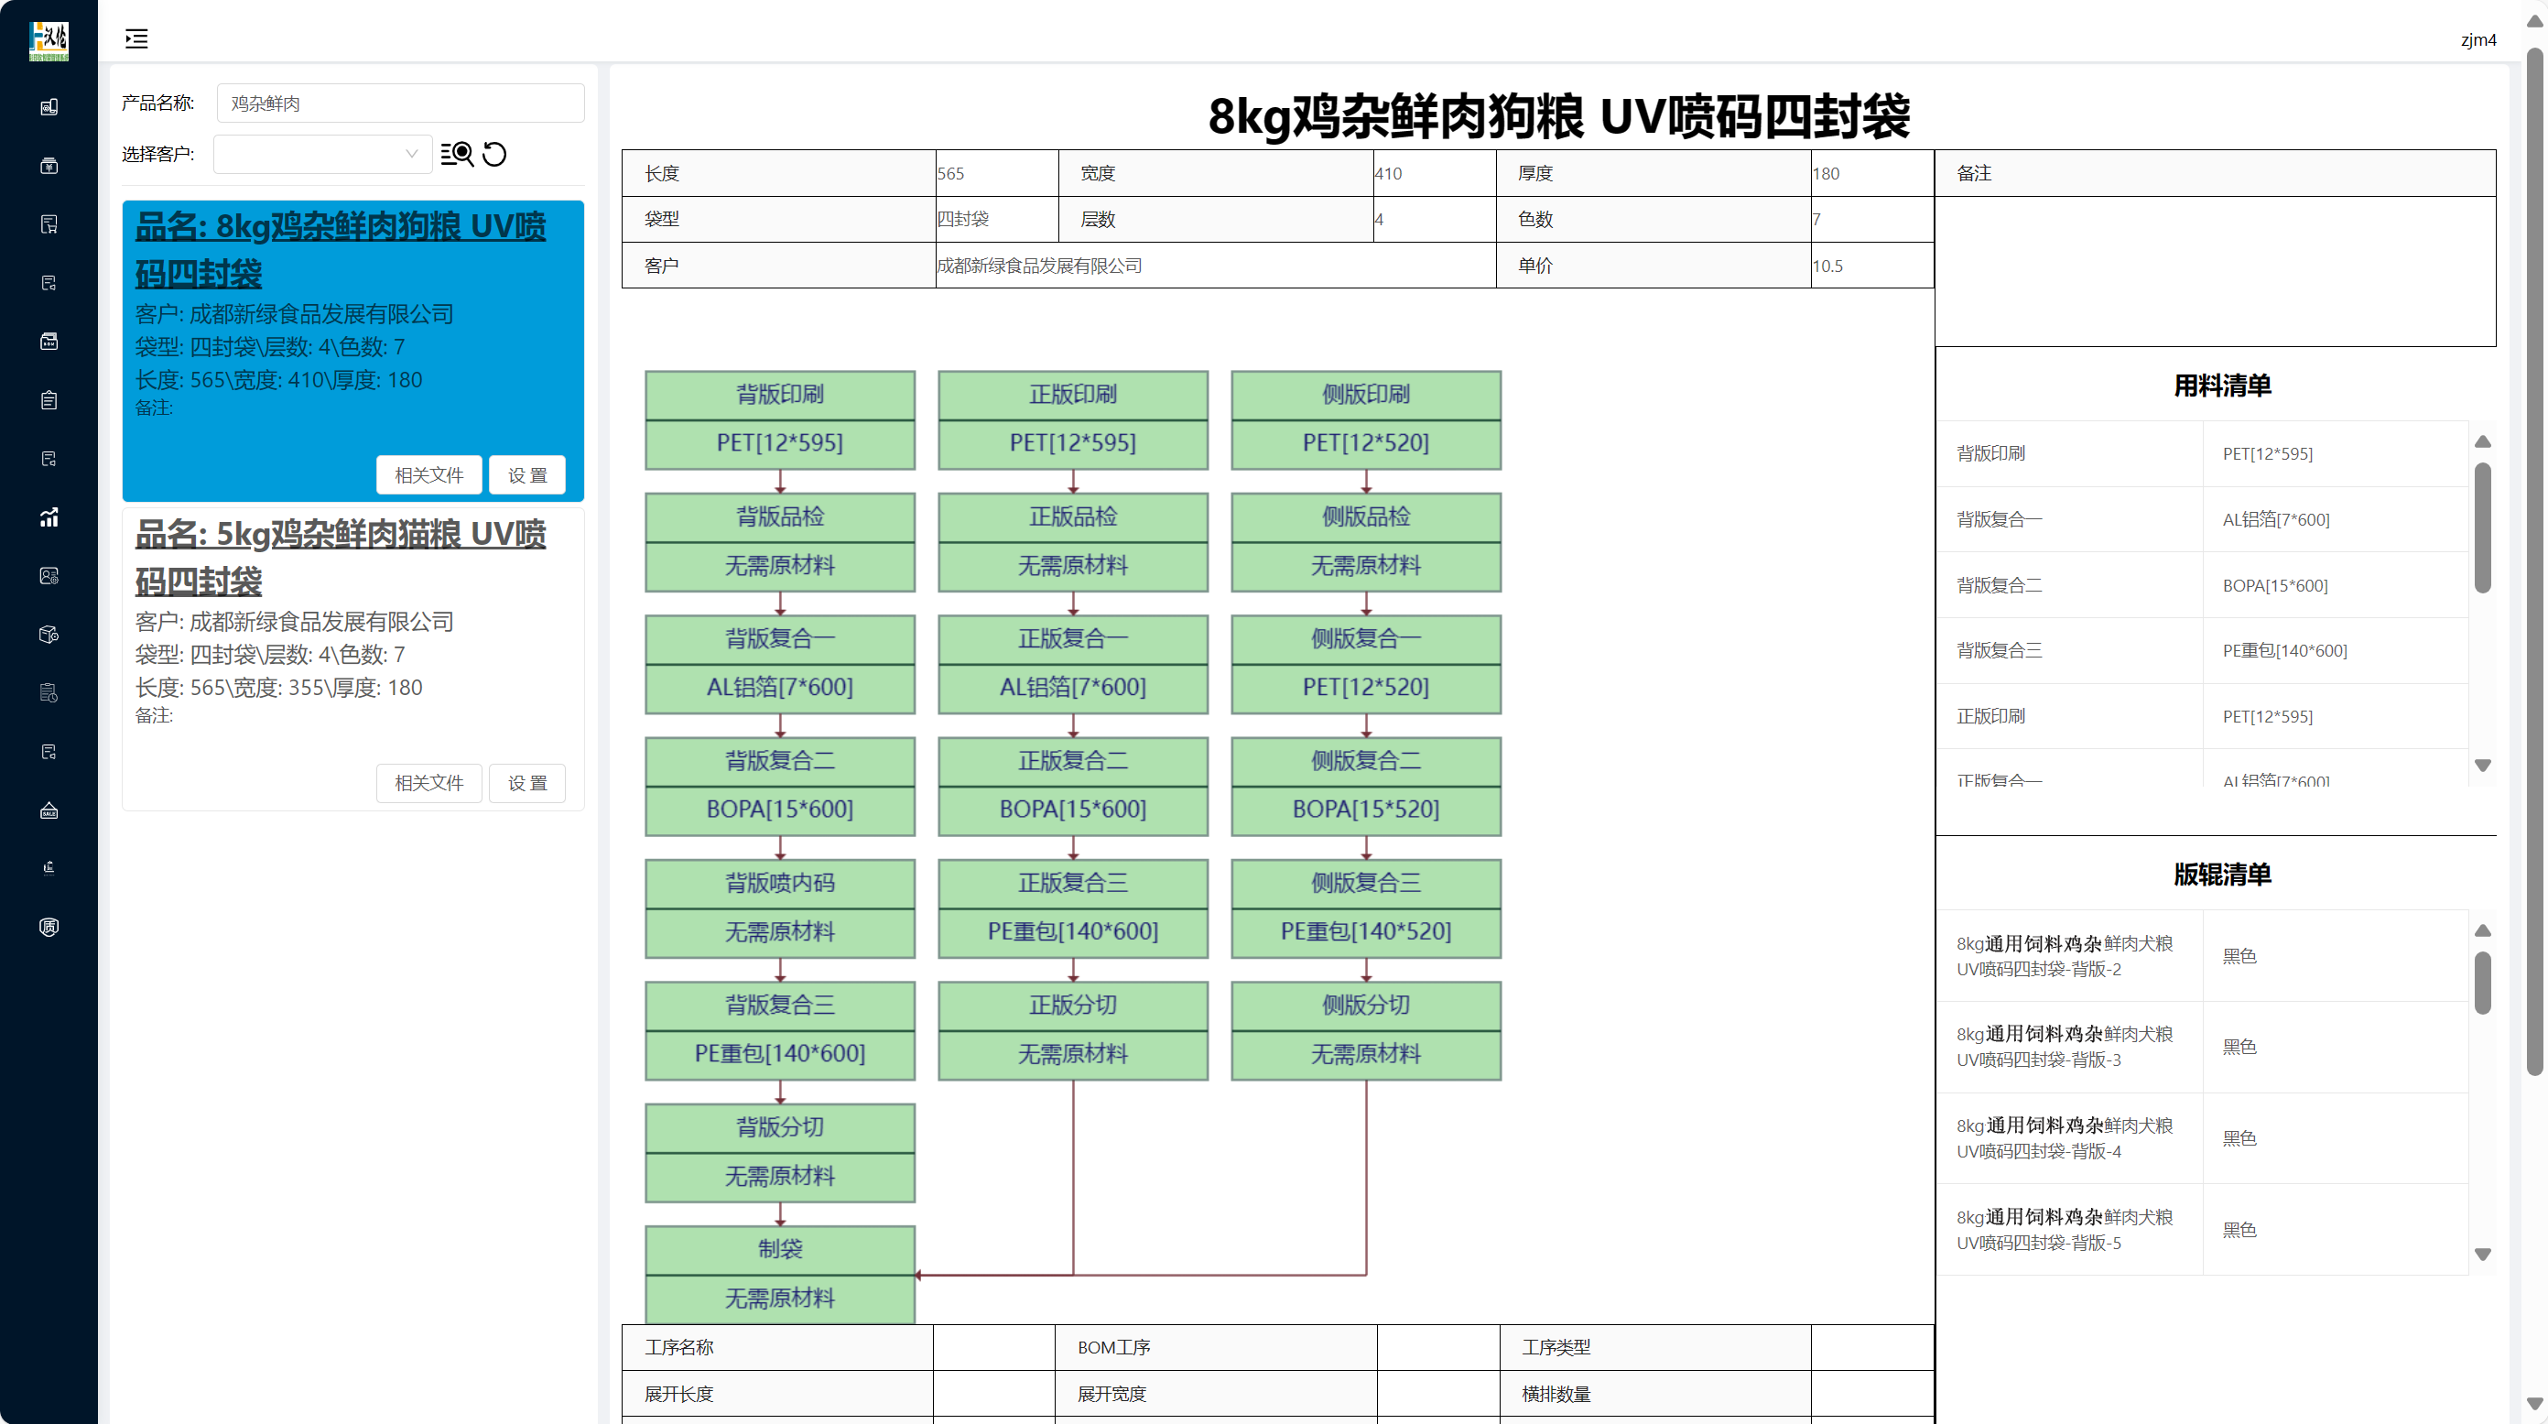Open 相关文件 for the 5kg猫粮 product card
Screen dimensions: 2548x1424
click(428, 784)
